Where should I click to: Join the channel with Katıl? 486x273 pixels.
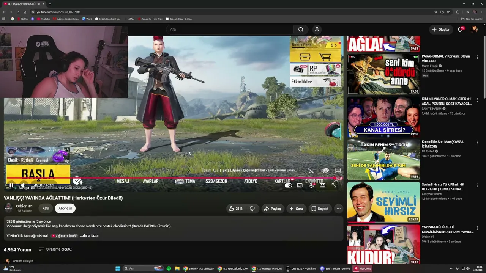[x=46, y=208]
